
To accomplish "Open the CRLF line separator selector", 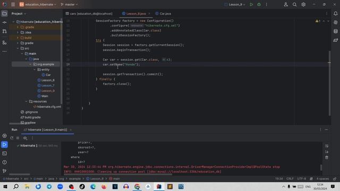I will coord(290,179).
